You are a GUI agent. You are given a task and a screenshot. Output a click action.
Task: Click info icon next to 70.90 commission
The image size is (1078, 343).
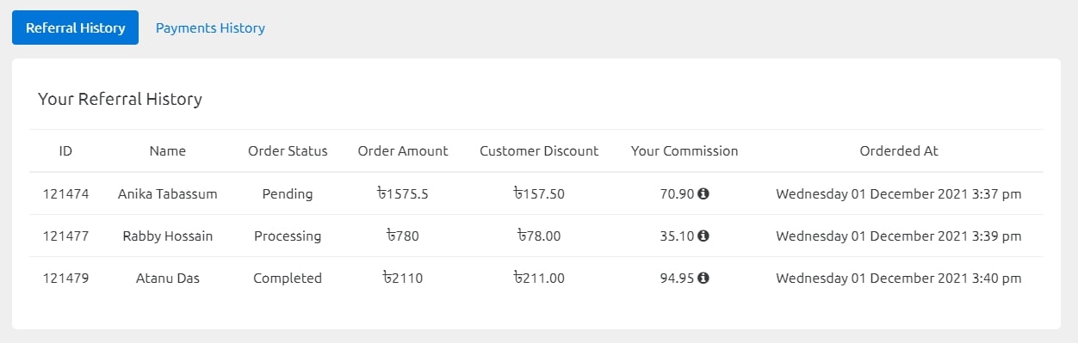(703, 193)
